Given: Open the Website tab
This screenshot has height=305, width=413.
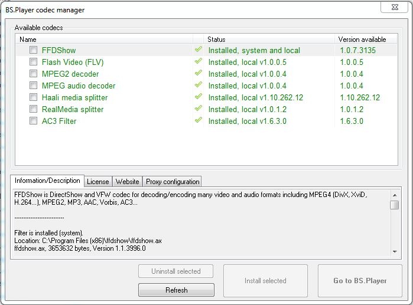Looking at the screenshot, I should pyautogui.click(x=127, y=182).
